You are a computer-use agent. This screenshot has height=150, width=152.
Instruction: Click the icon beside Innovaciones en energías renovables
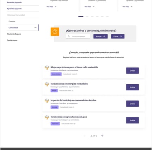(x=47, y=84)
